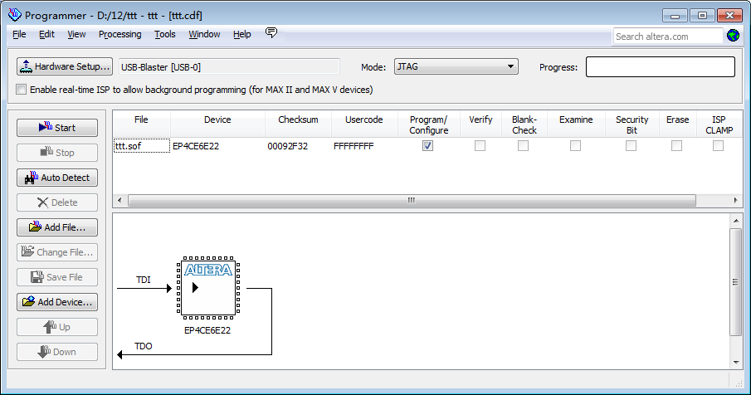
Task: Open the View menu
Action: pyautogui.click(x=76, y=35)
